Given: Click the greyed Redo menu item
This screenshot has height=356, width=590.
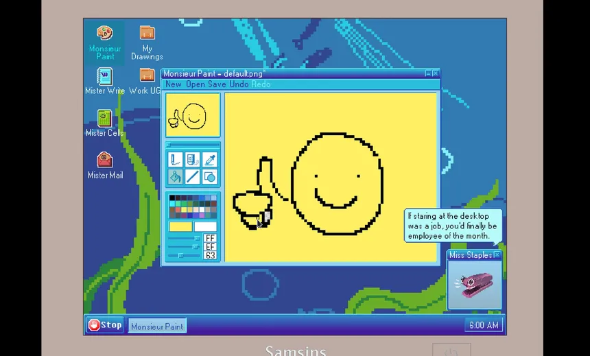Looking at the screenshot, I should click(x=261, y=84).
